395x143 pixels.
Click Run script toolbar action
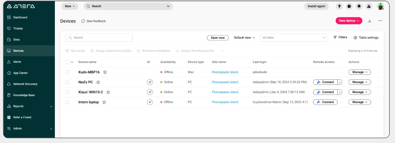point(75,51)
